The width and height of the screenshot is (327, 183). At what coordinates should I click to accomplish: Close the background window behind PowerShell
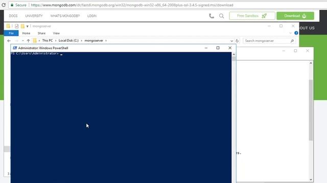[x=308, y=51]
